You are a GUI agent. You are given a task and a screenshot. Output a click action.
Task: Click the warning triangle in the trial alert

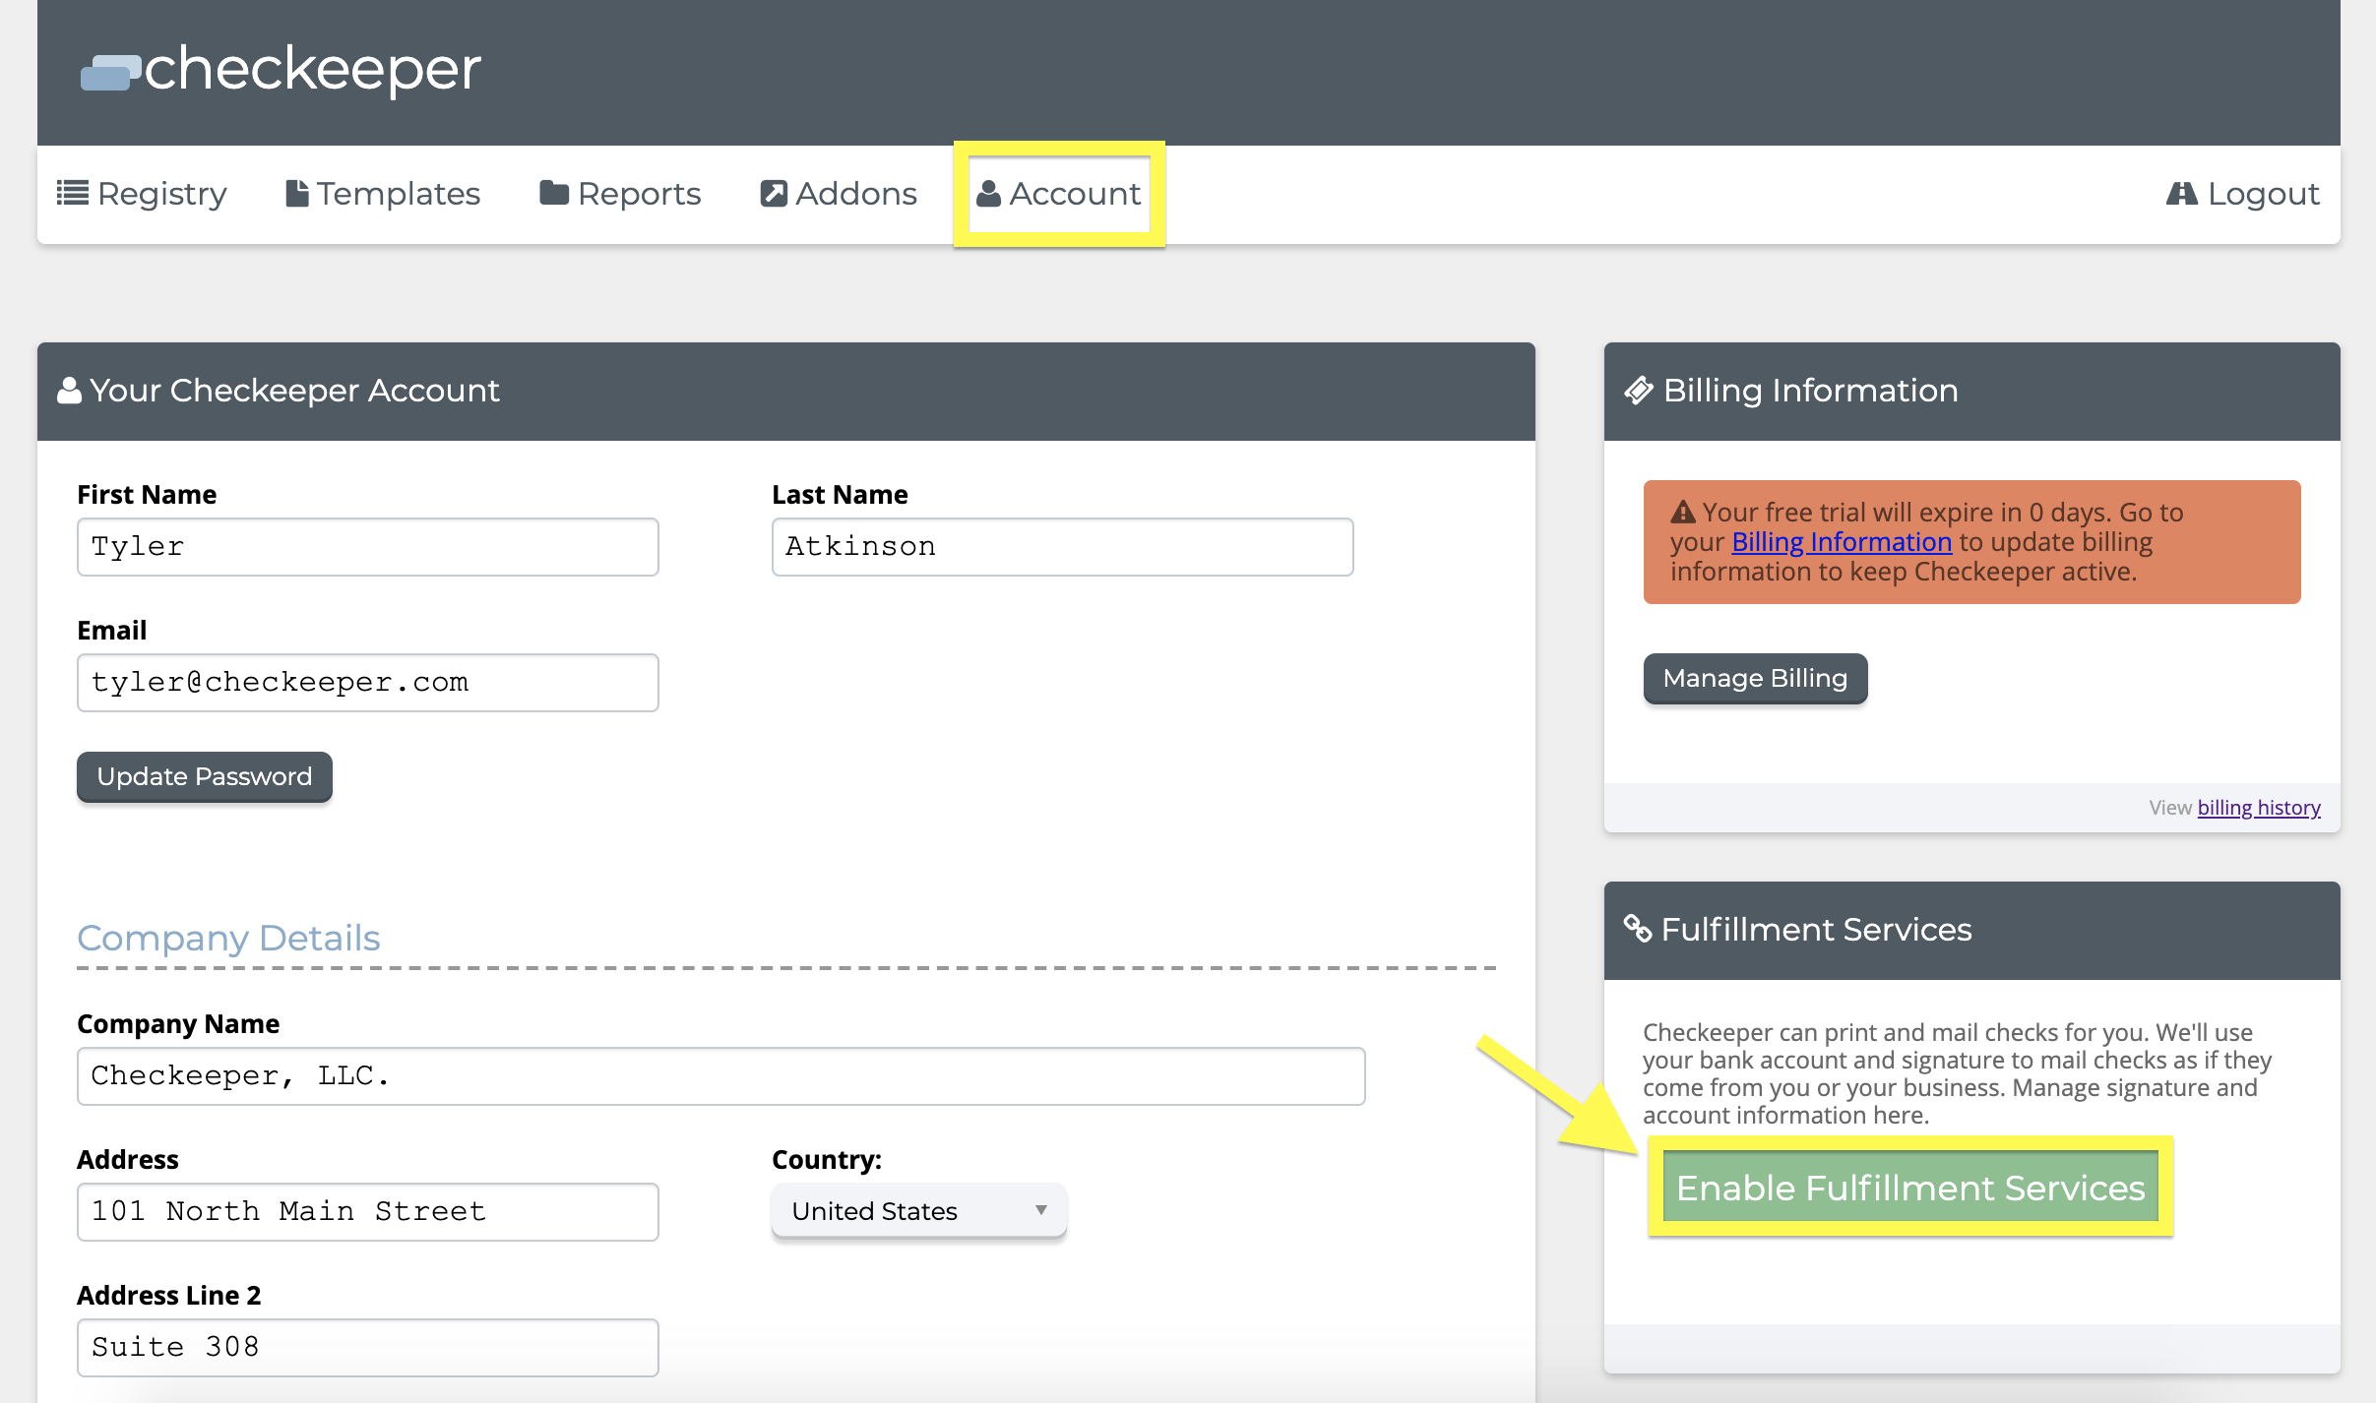click(x=1683, y=513)
